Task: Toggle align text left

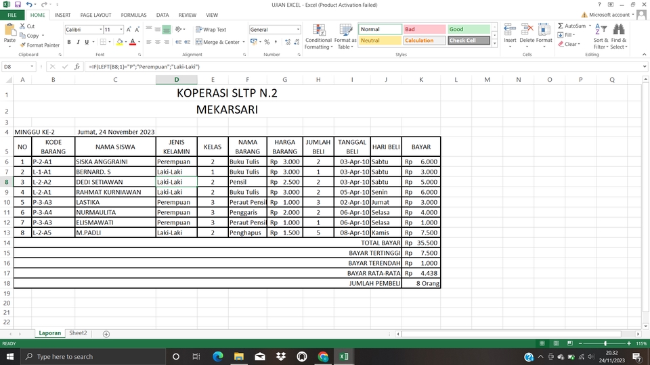Action: pos(149,42)
